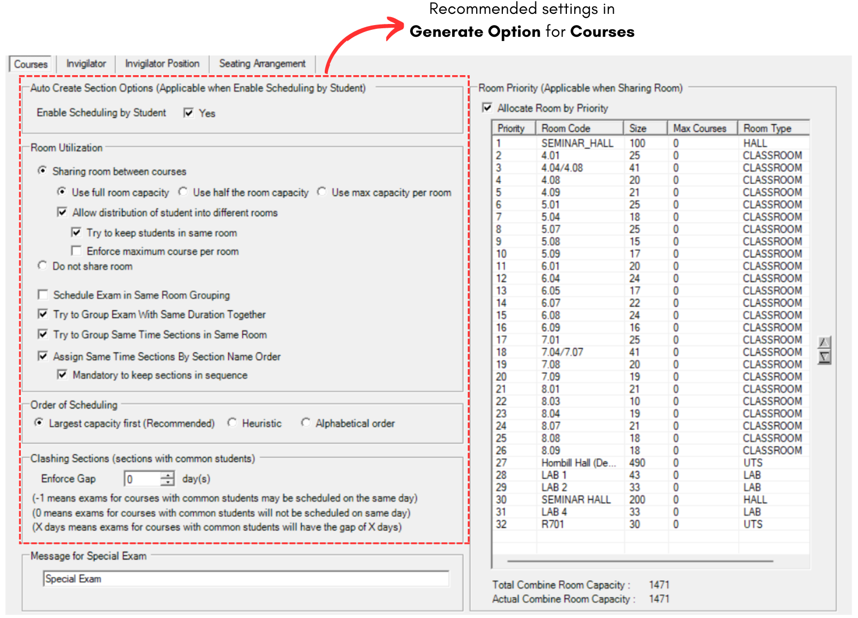
Task: Check Enforce maximum course per room
Action: tap(77, 251)
